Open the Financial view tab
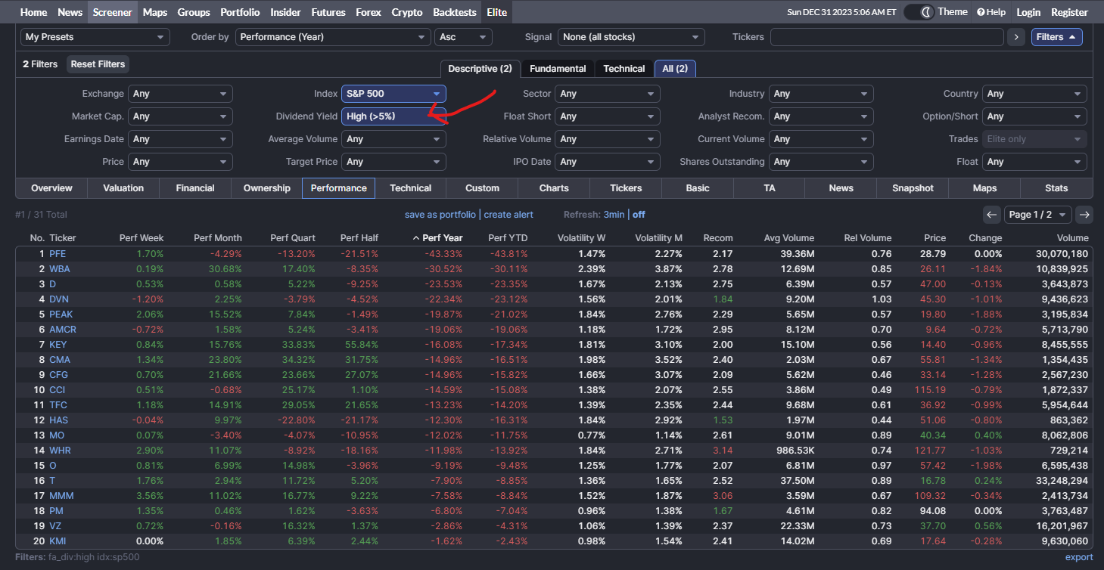The width and height of the screenshot is (1104, 570). tap(195, 188)
